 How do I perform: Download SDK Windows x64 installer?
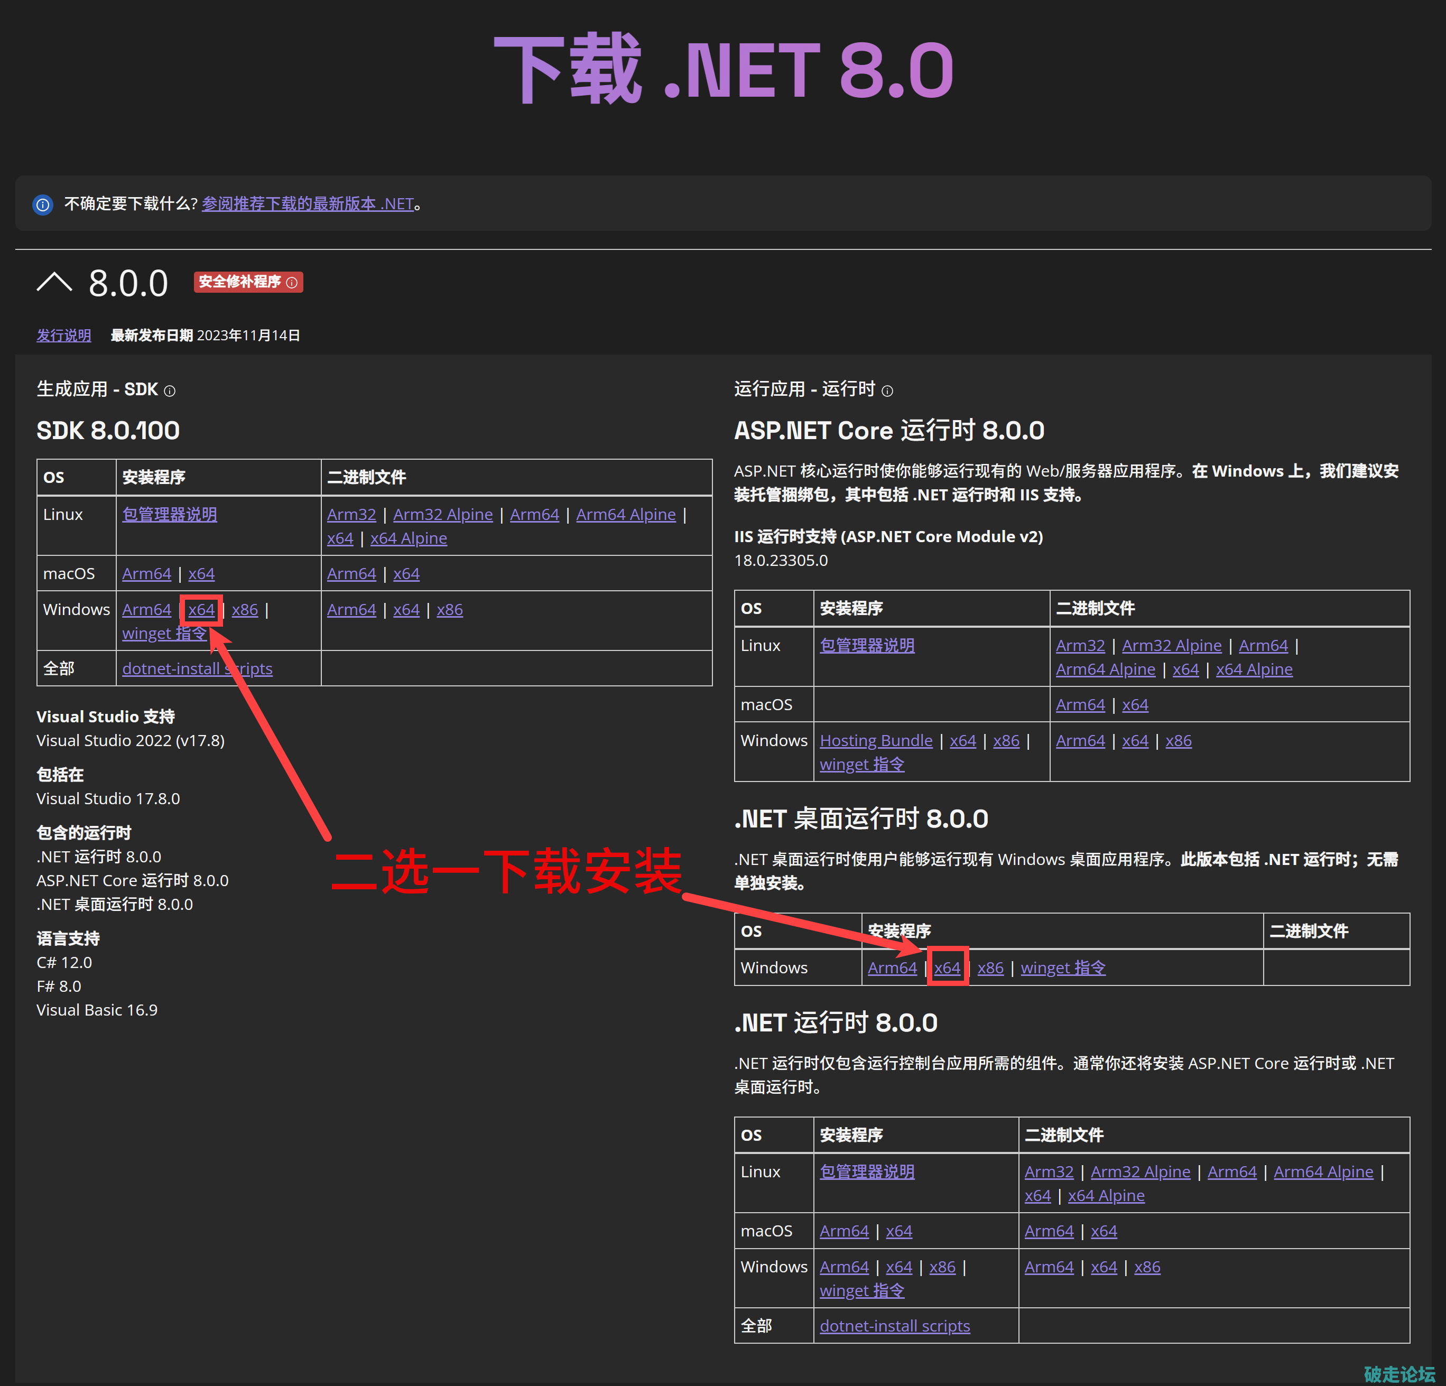pos(201,610)
